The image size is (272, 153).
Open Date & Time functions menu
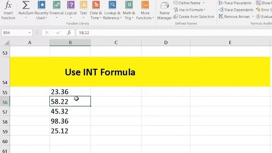[x=96, y=10]
